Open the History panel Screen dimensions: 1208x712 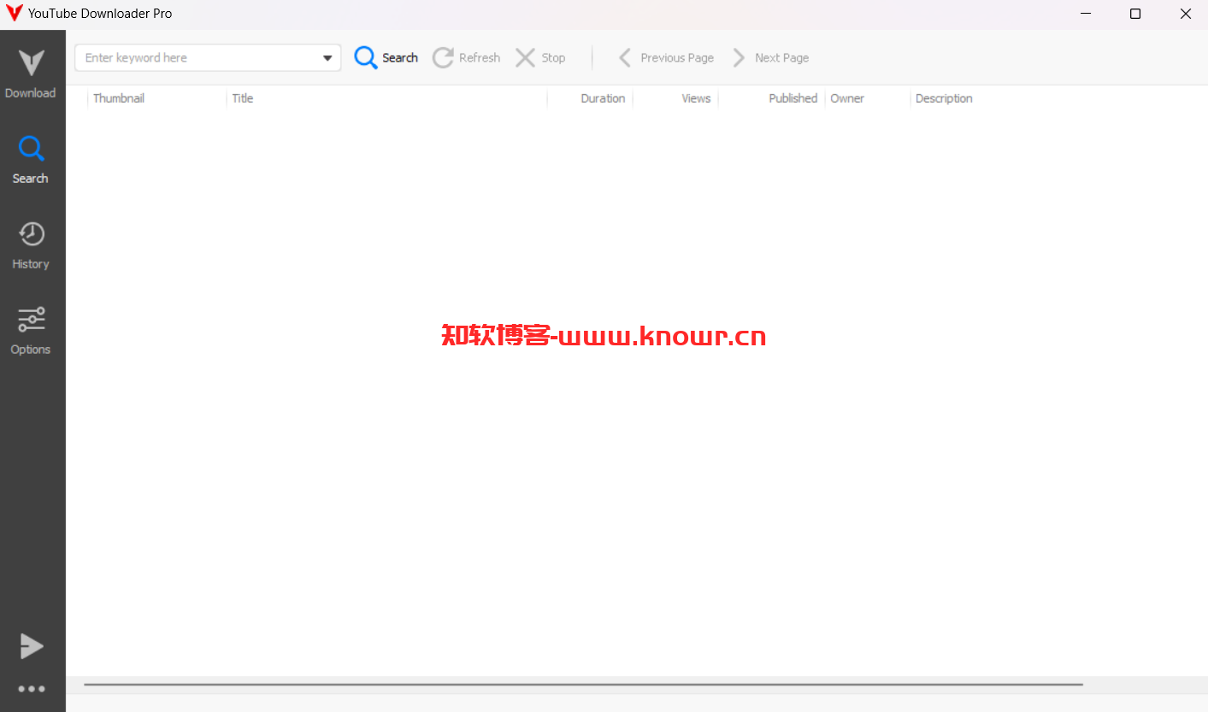point(31,245)
